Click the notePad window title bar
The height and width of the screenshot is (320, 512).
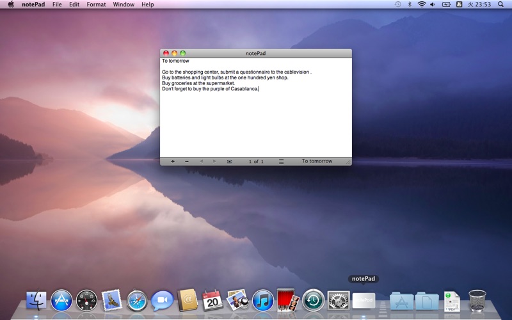tap(255, 53)
